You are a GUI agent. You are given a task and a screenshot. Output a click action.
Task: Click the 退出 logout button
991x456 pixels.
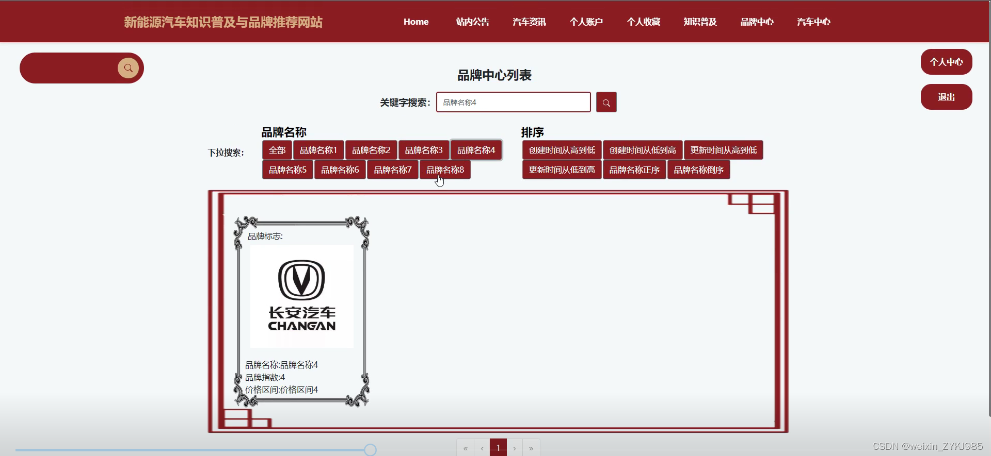(946, 97)
